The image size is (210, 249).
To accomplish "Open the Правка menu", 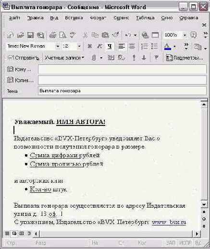I will click(35, 18).
